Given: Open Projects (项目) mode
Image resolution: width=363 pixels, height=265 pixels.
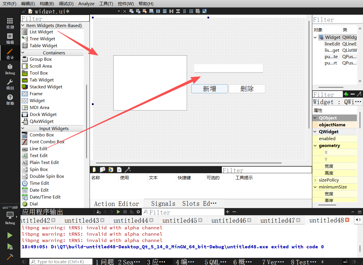Looking at the screenshot, I should pos(10,85).
